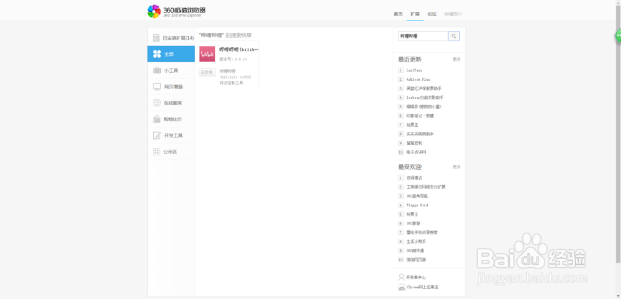Open 工商银行网银支付扩展 entry
The image size is (621, 299).
coord(426,186)
